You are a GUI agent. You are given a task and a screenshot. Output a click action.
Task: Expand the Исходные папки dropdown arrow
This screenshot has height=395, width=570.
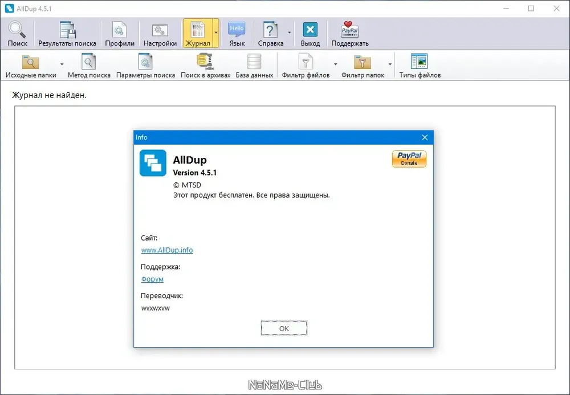[62, 64]
